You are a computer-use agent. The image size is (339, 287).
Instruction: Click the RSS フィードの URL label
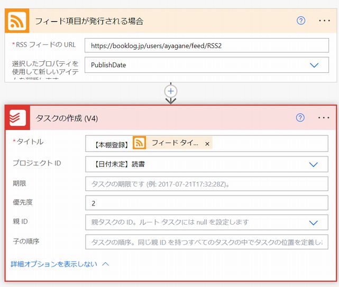pos(44,44)
